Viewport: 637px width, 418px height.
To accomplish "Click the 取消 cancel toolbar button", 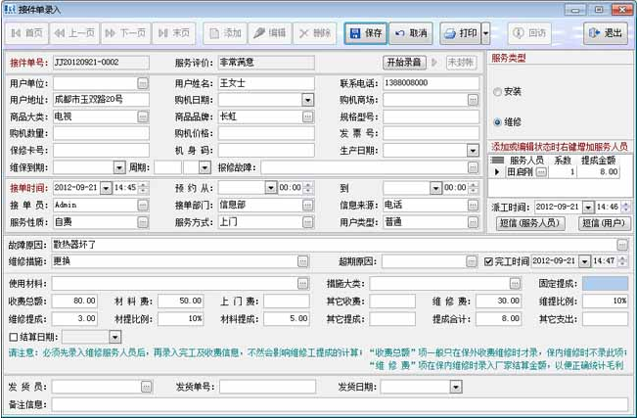I will (411, 33).
